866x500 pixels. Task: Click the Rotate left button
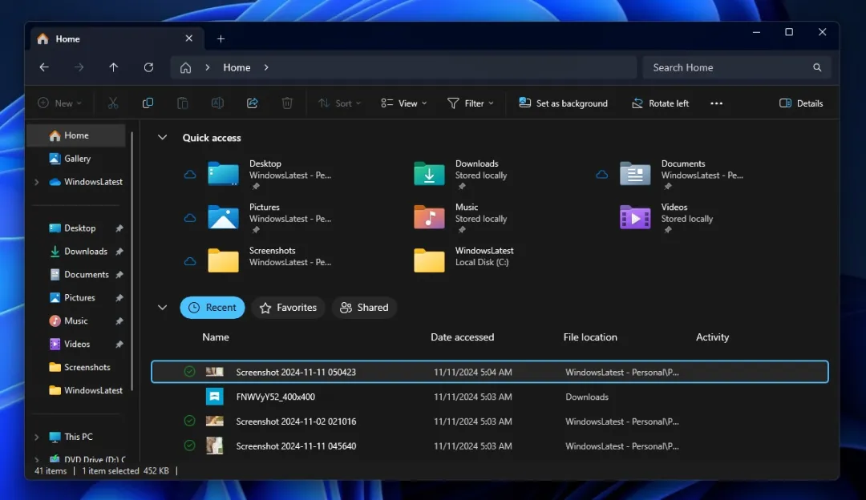[660, 103]
